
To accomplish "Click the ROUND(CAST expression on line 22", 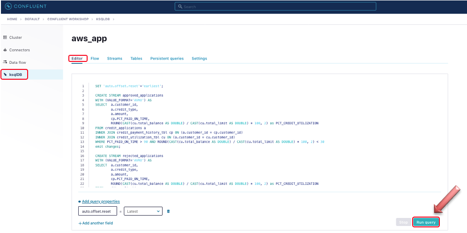I will [x=215, y=183].
